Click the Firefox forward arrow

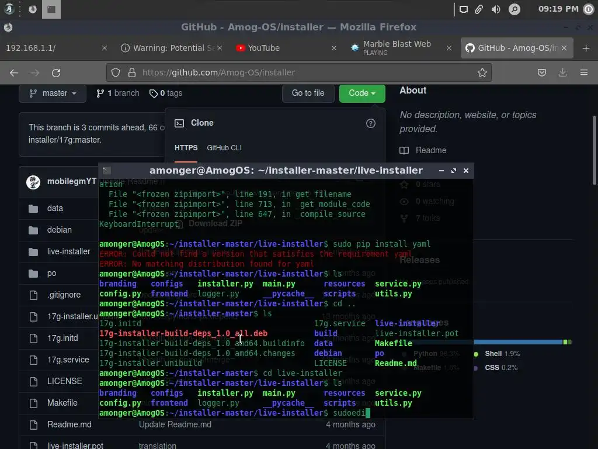point(34,72)
